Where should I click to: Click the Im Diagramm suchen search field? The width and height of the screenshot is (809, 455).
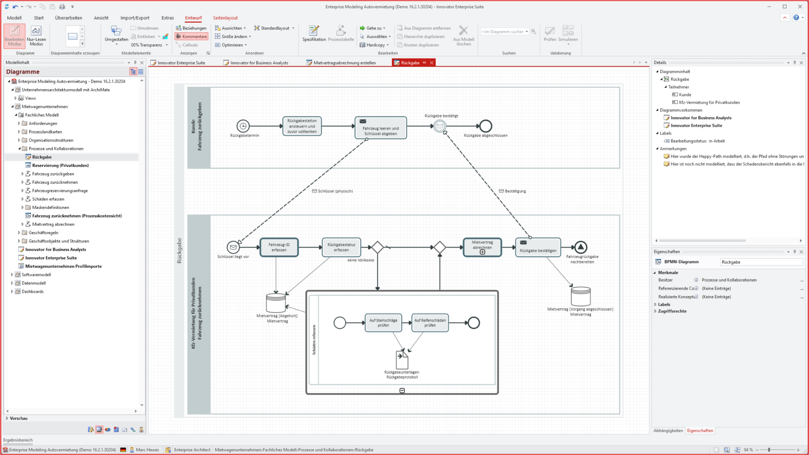502,32
